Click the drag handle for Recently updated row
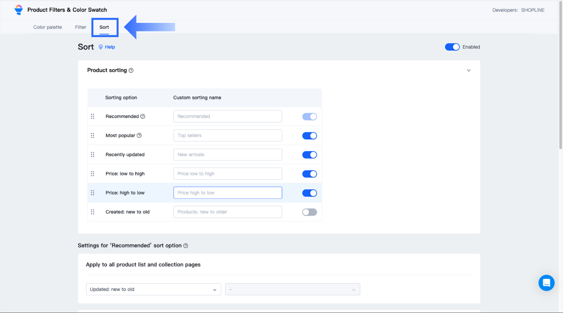 [x=93, y=155]
